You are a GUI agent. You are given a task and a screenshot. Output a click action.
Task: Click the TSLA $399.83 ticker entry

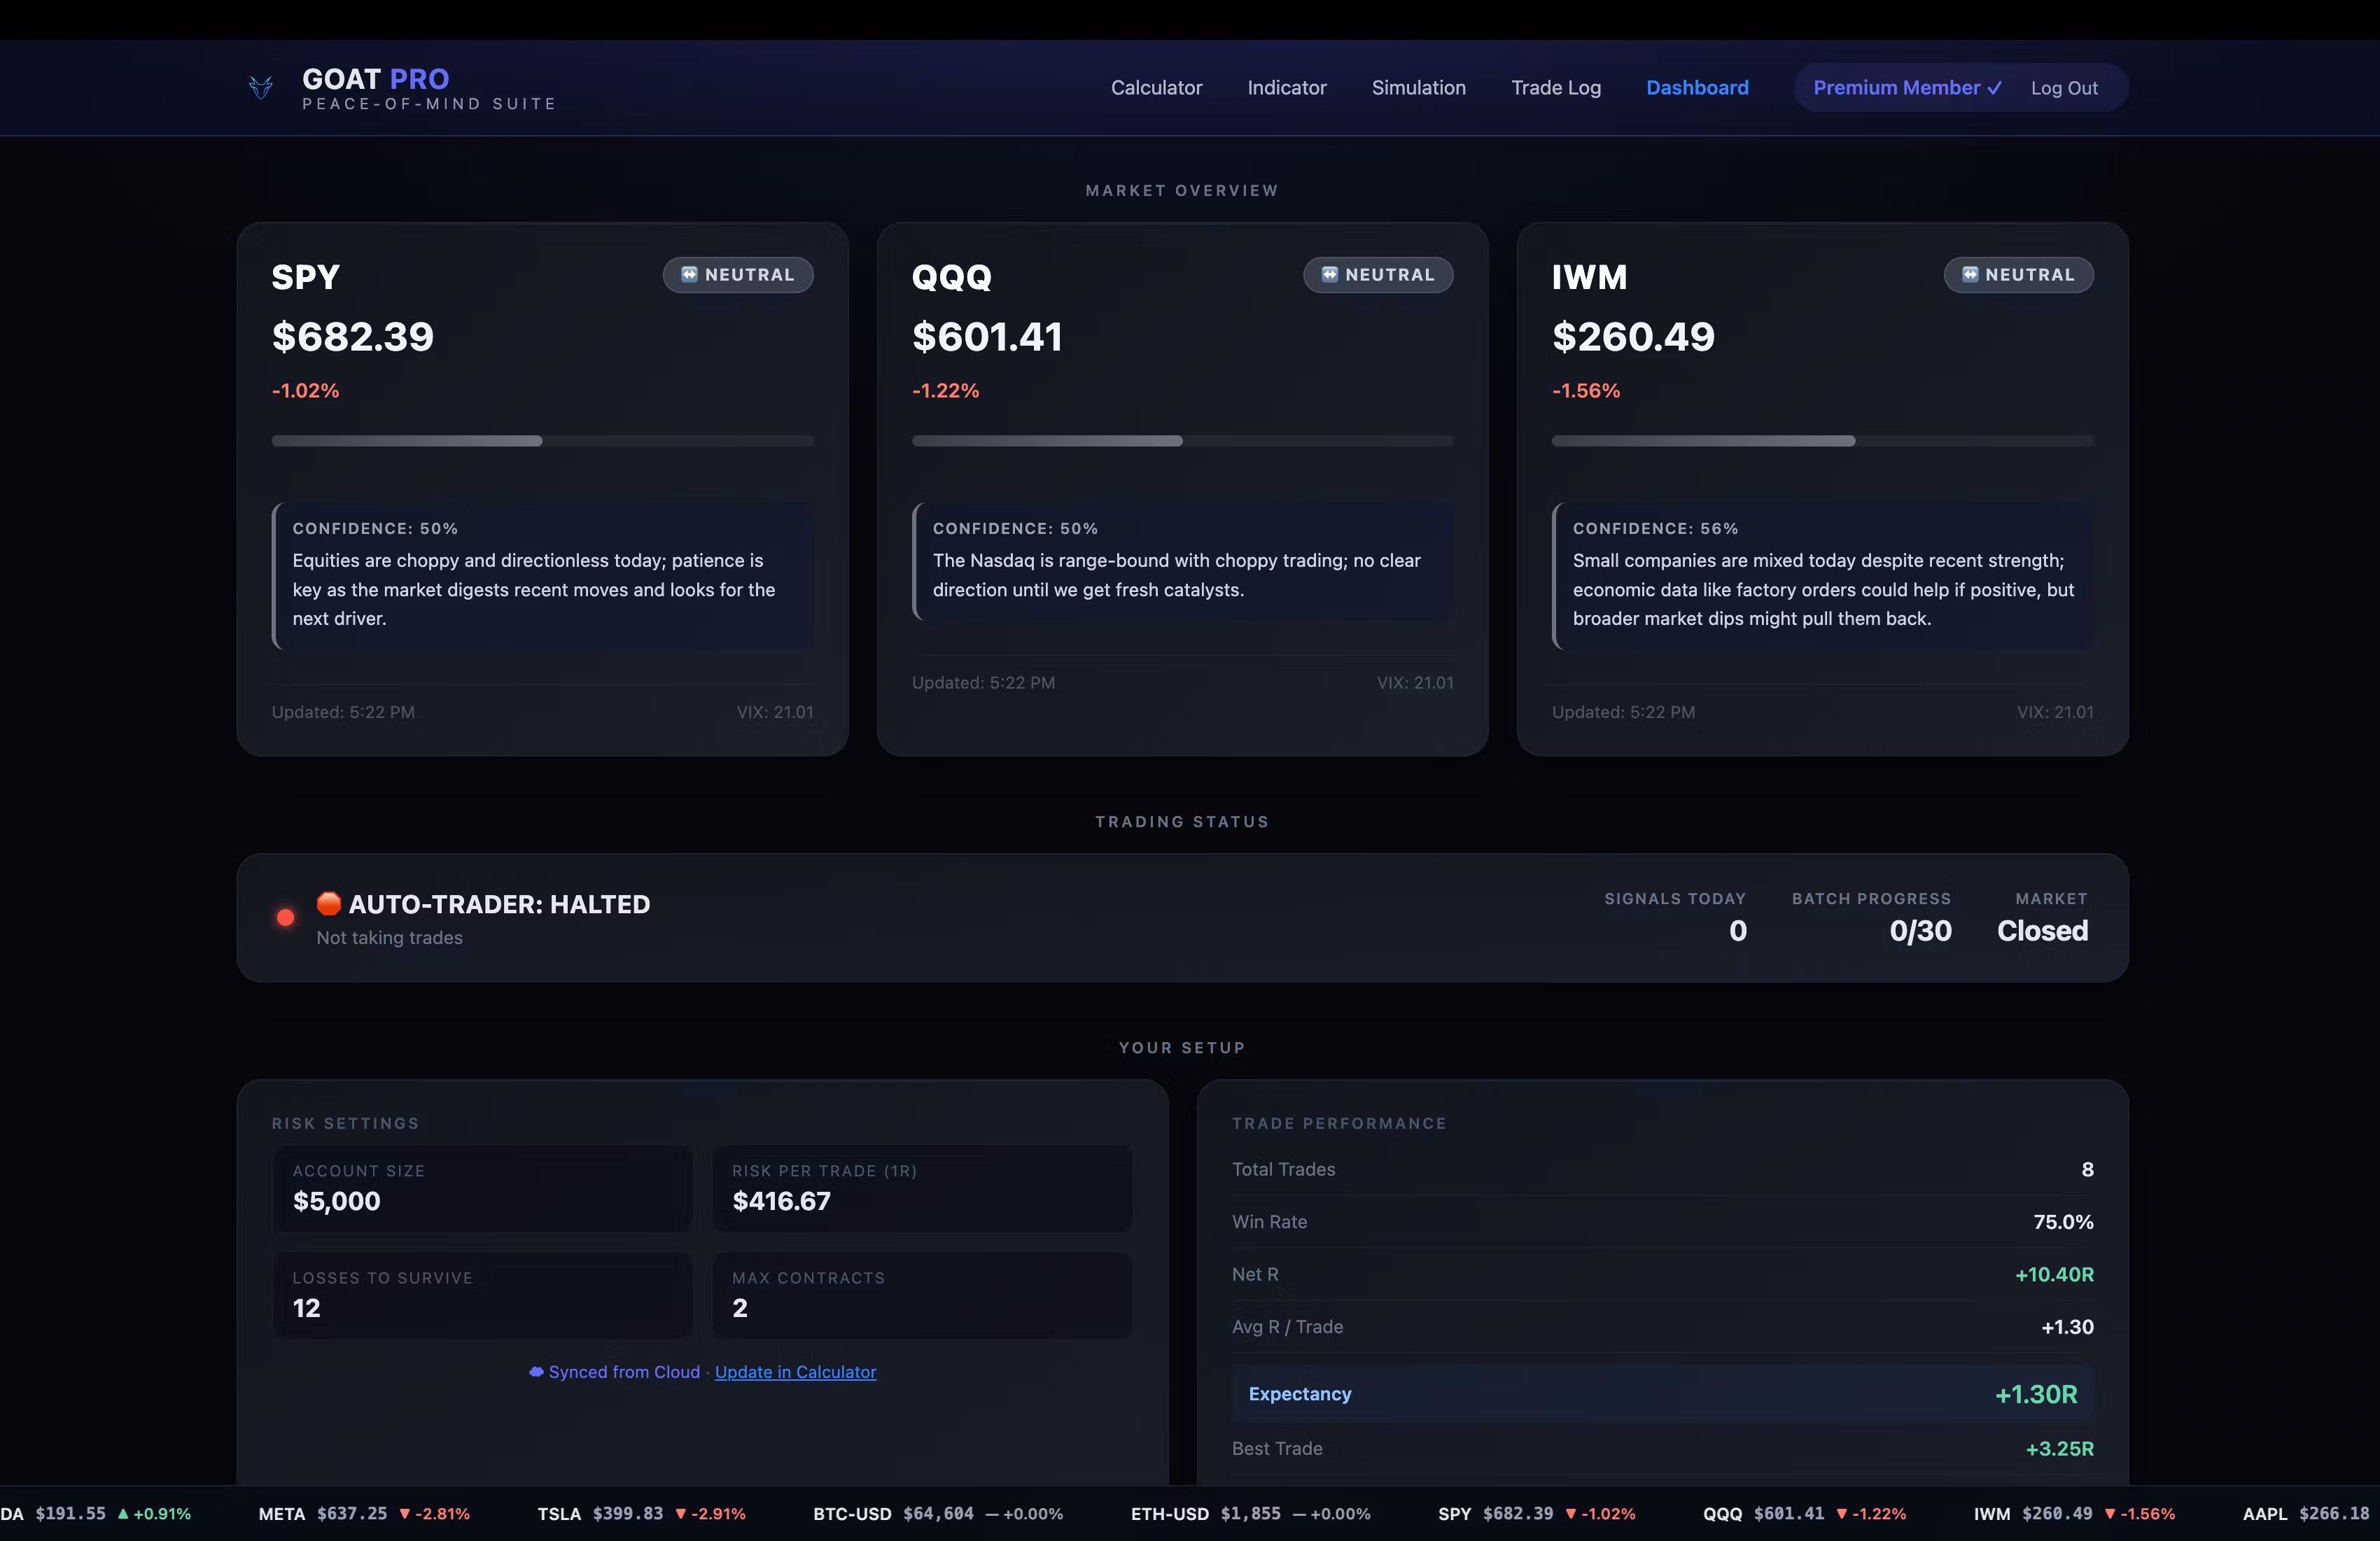(641, 1514)
